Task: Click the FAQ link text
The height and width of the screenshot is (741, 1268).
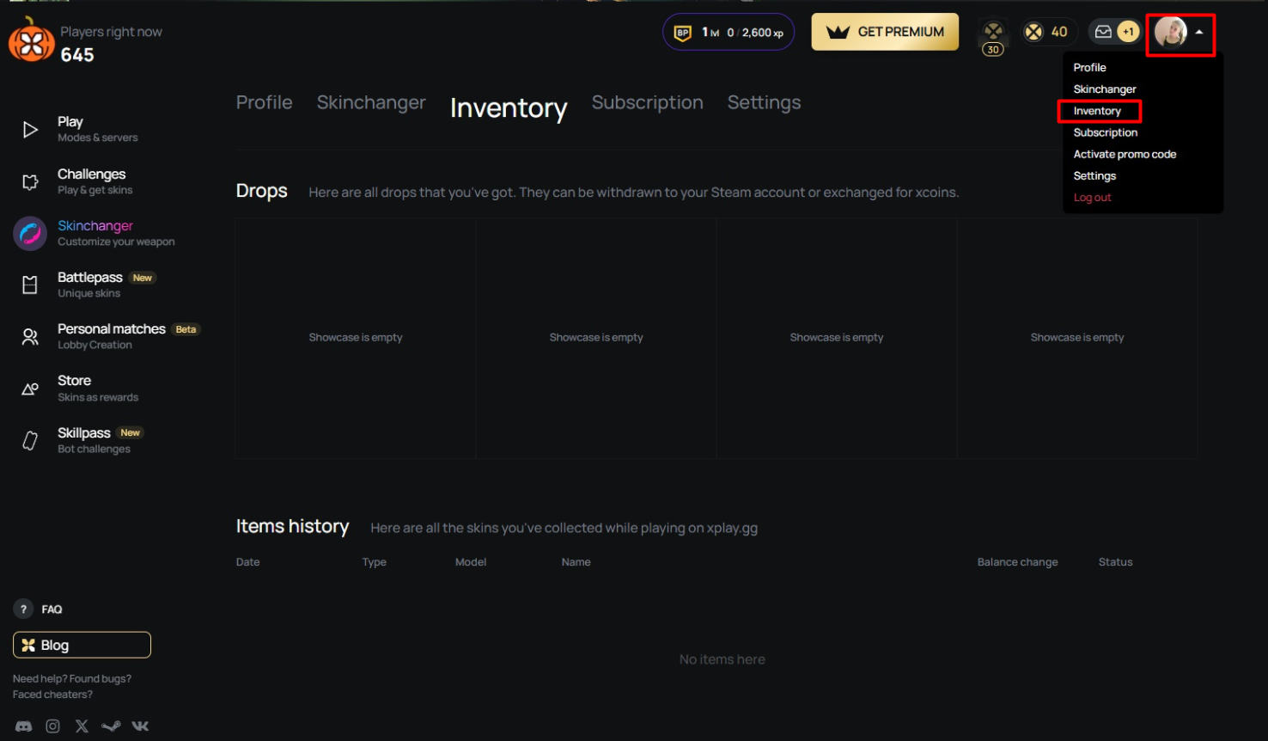Action: coord(52,609)
